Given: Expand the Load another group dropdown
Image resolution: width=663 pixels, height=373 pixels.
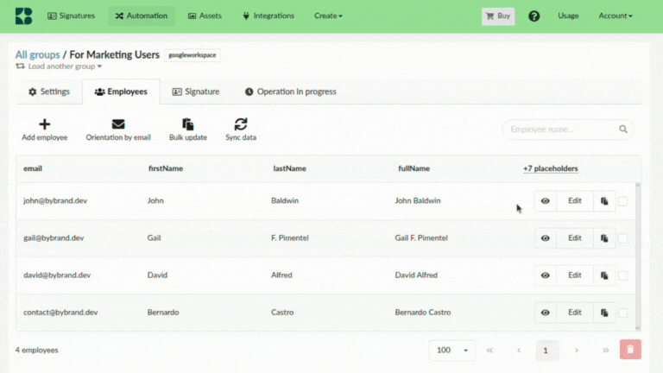Looking at the screenshot, I should (x=59, y=66).
